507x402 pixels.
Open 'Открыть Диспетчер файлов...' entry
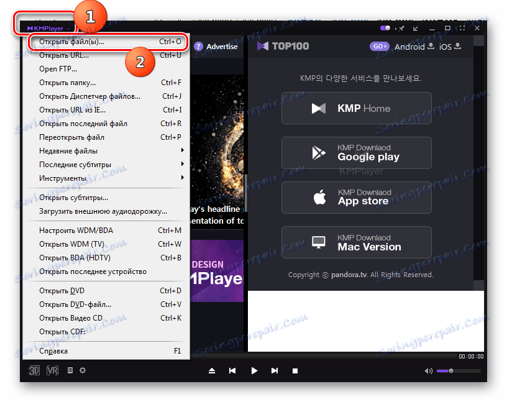click(x=106, y=96)
